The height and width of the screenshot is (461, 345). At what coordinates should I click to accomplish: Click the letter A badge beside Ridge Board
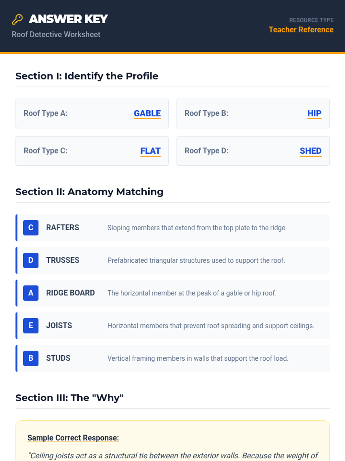31,293
